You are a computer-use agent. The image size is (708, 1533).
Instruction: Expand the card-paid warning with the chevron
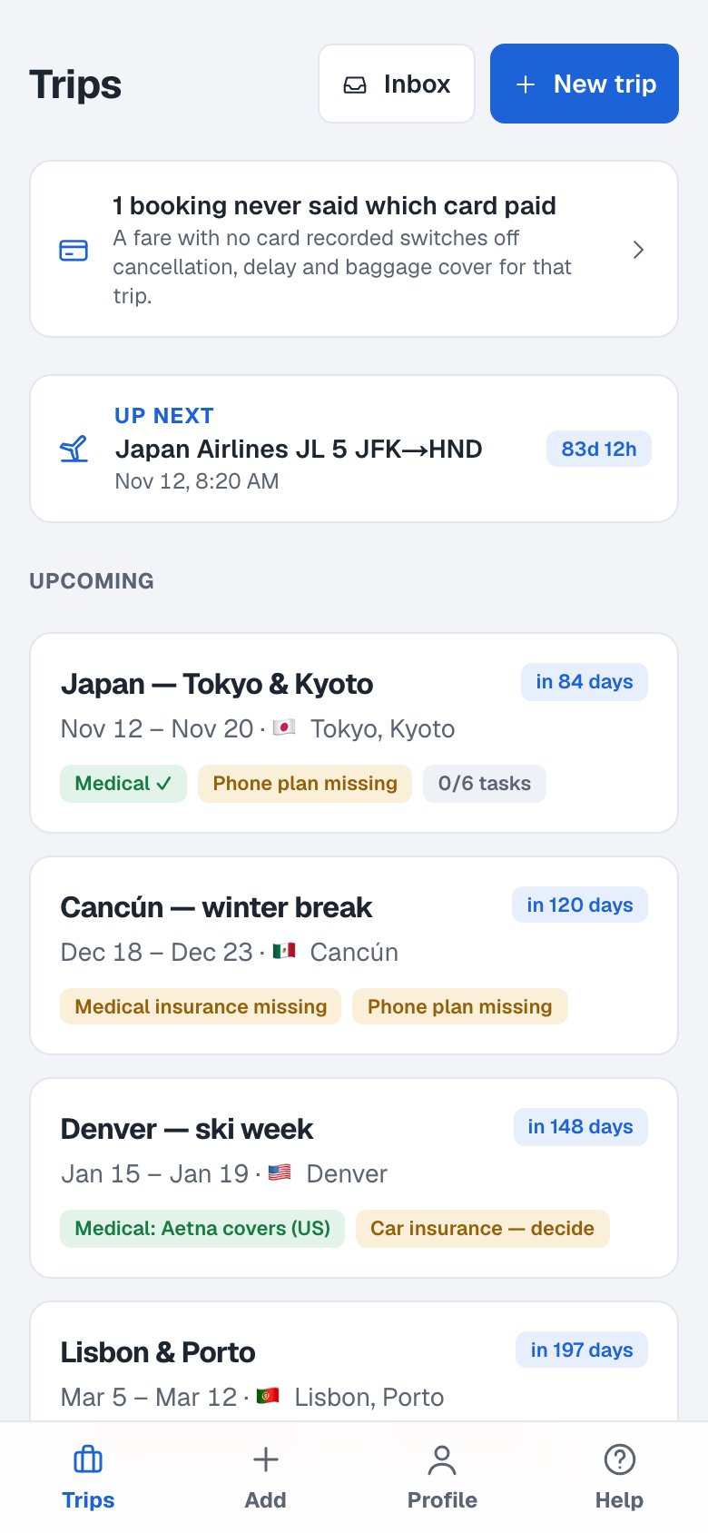point(638,250)
